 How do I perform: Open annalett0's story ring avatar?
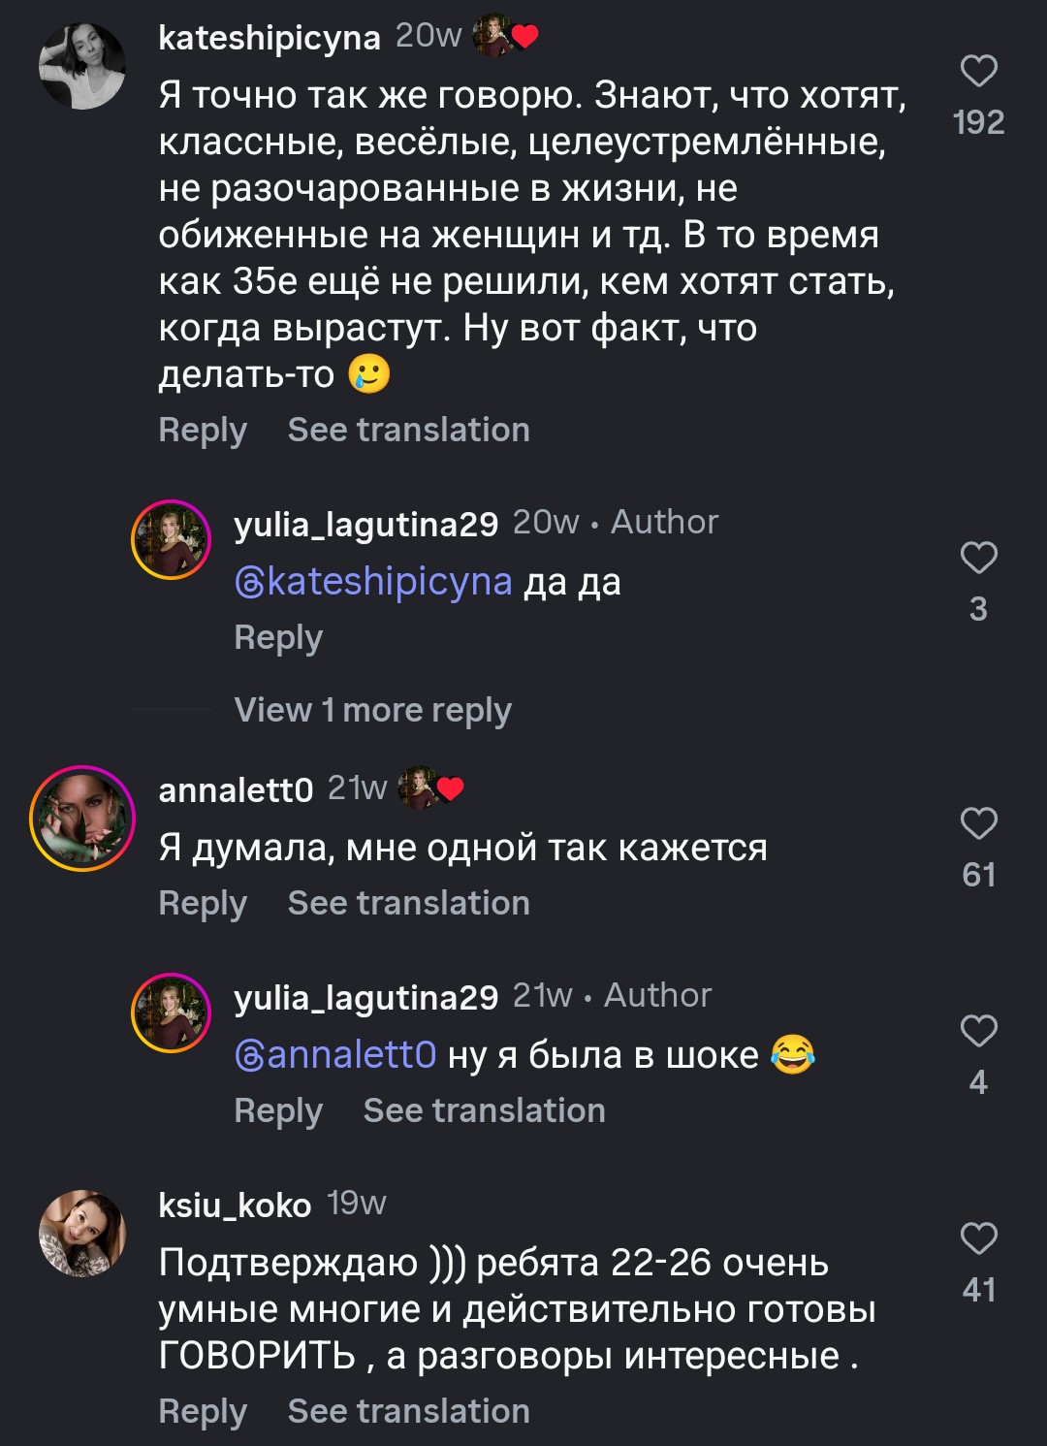(82, 818)
